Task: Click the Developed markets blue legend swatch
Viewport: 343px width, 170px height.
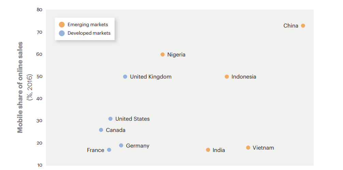Action: coord(62,33)
